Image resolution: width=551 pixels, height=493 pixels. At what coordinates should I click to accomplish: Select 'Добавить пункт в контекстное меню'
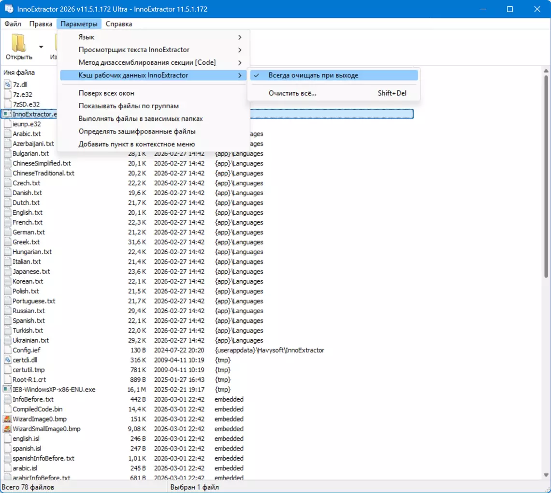[x=137, y=144]
